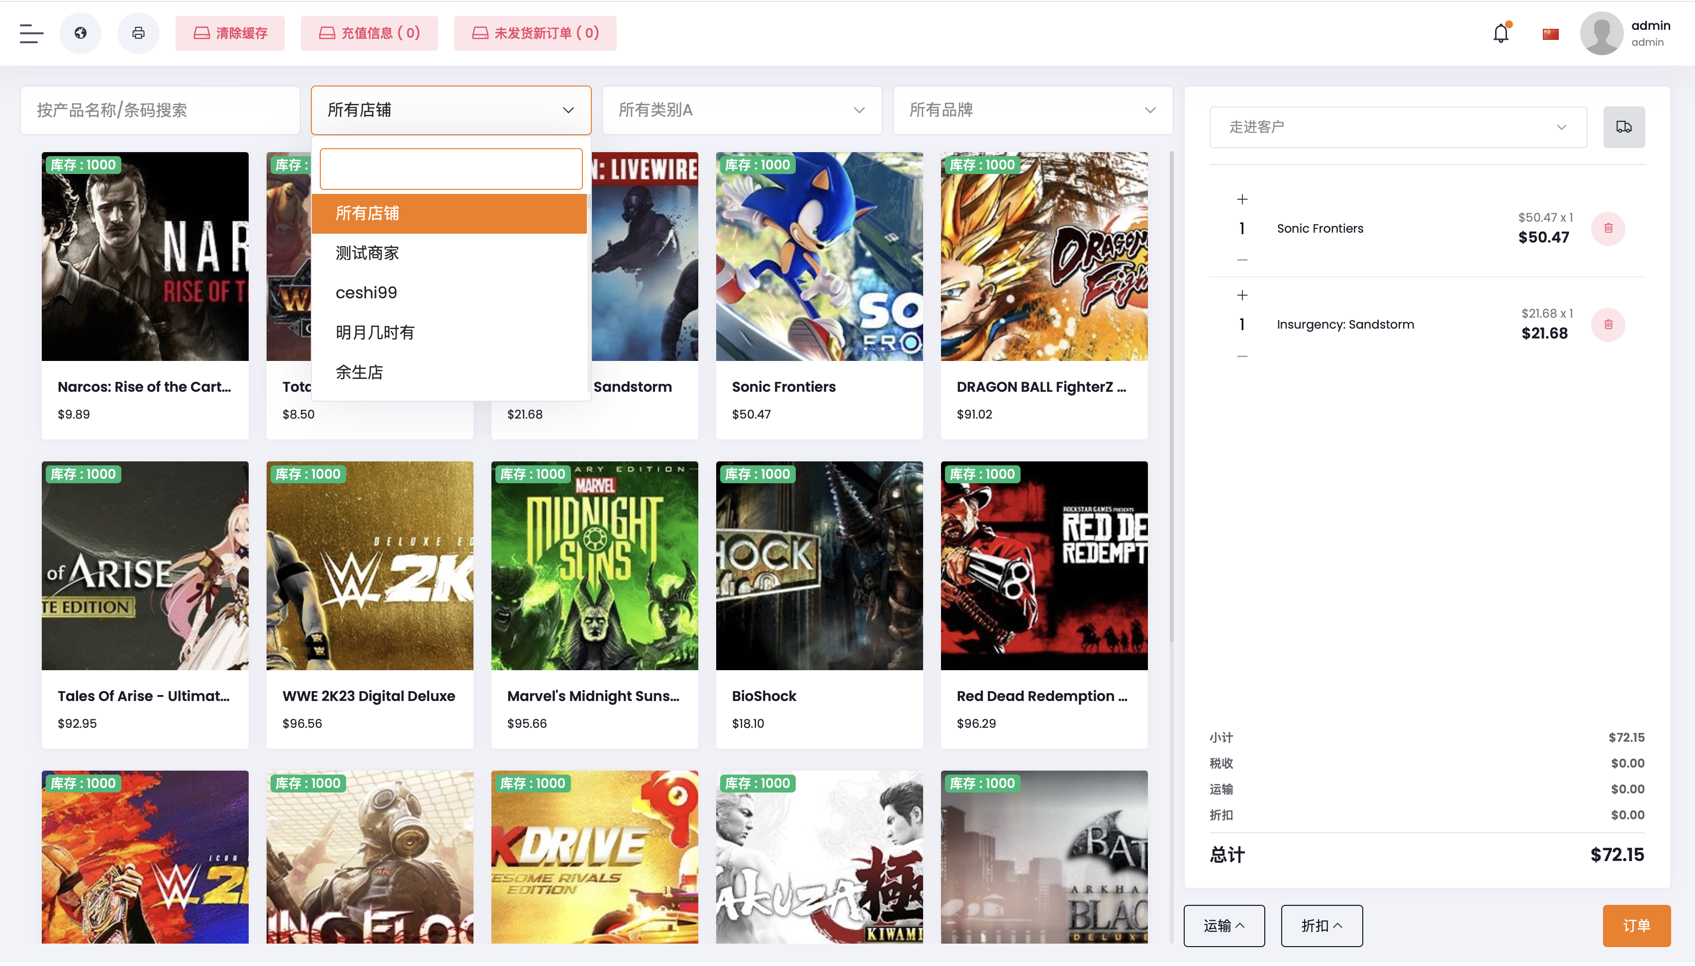This screenshot has height=966, width=1695.
Task: Add WWE 2K23 Digital Deluxe product
Action: 370,605
